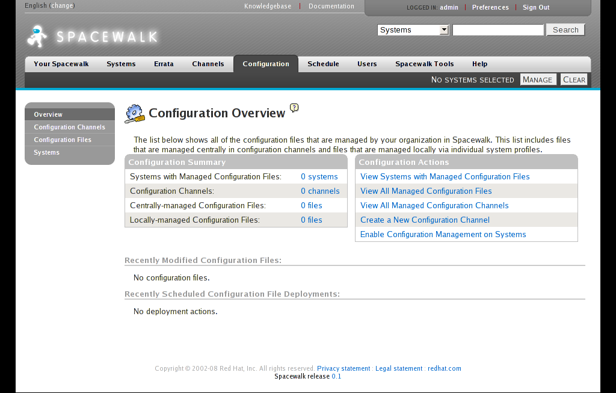Click the Spacewalk release 0.1 link
Viewport: 616px width, 393px height.
336,377
